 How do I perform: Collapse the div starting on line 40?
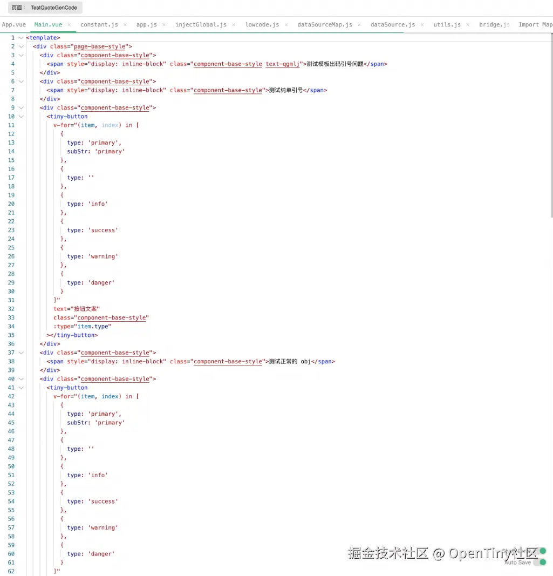point(21,379)
